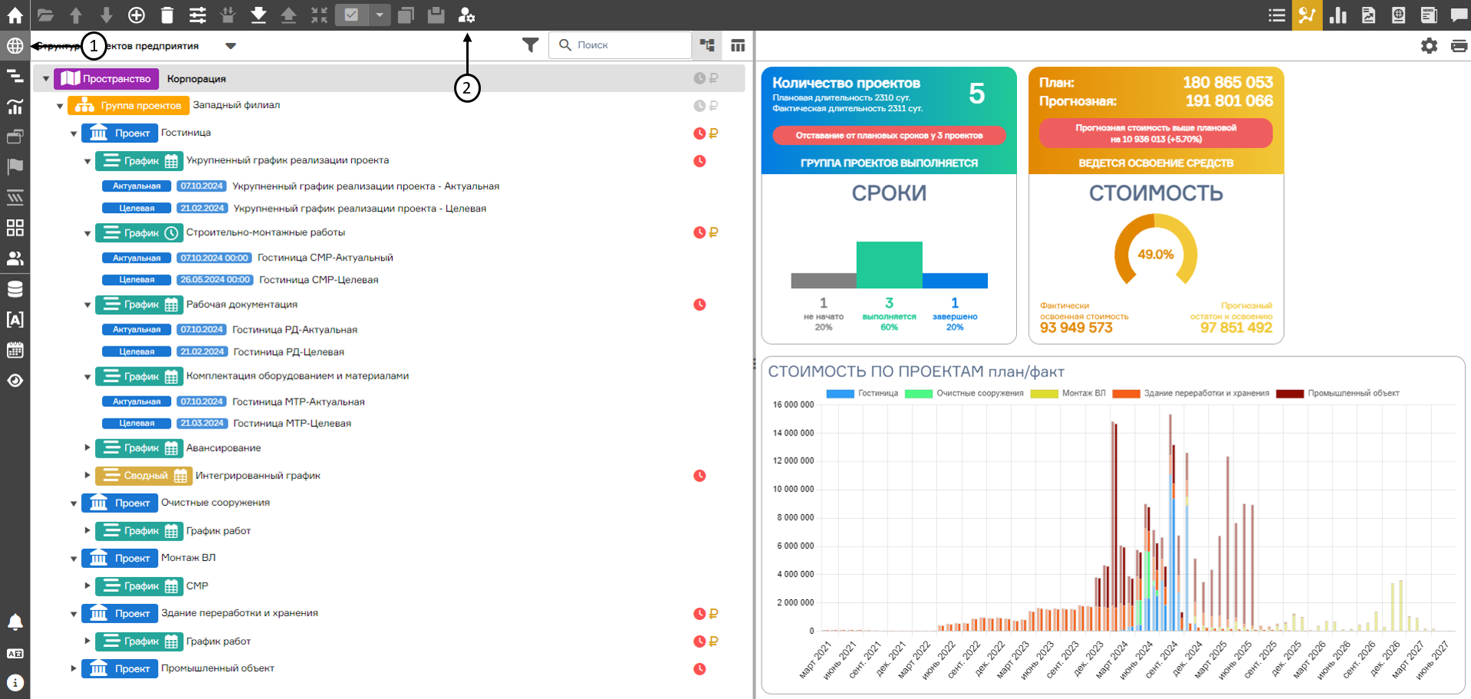
Task: Open notifications bell in left sidebar
Action: [x=15, y=622]
